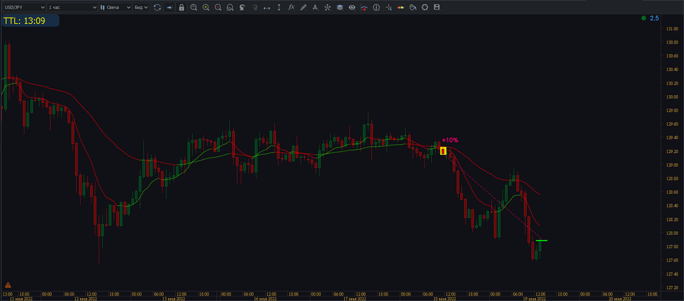Open the 1 час timeframe dropdown
This screenshot has height=301, width=684.
pyautogui.click(x=73, y=7)
